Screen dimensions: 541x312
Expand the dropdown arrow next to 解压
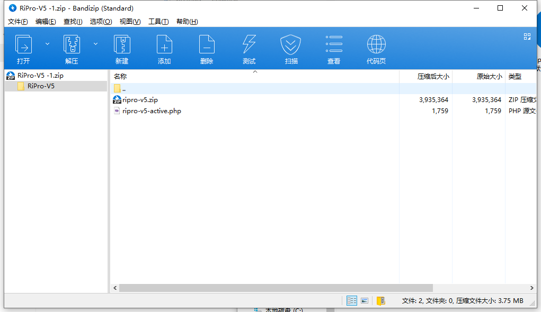pos(95,44)
